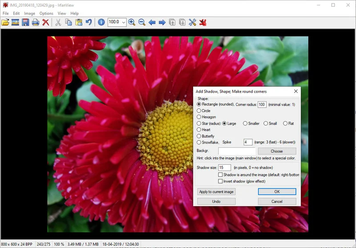Click the Shadow size input field
The height and width of the screenshot is (248, 356).
224,167
